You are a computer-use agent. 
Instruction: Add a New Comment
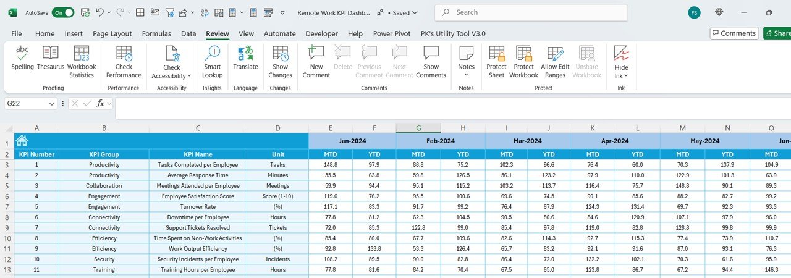tap(316, 62)
